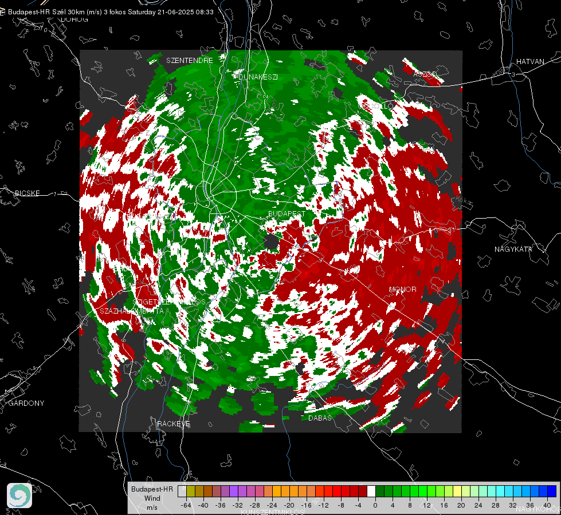Select the white zero-velocity legend swatch
The image size is (561, 515).
coord(371,491)
